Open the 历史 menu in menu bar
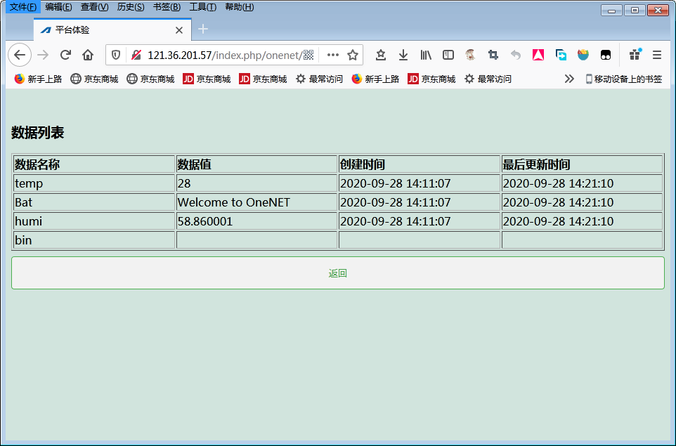Viewport: 676px width, 446px height. point(130,7)
